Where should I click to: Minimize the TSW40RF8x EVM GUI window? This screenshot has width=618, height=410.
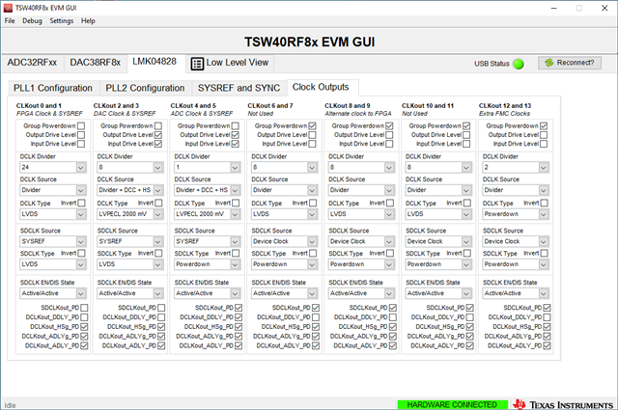click(553, 8)
